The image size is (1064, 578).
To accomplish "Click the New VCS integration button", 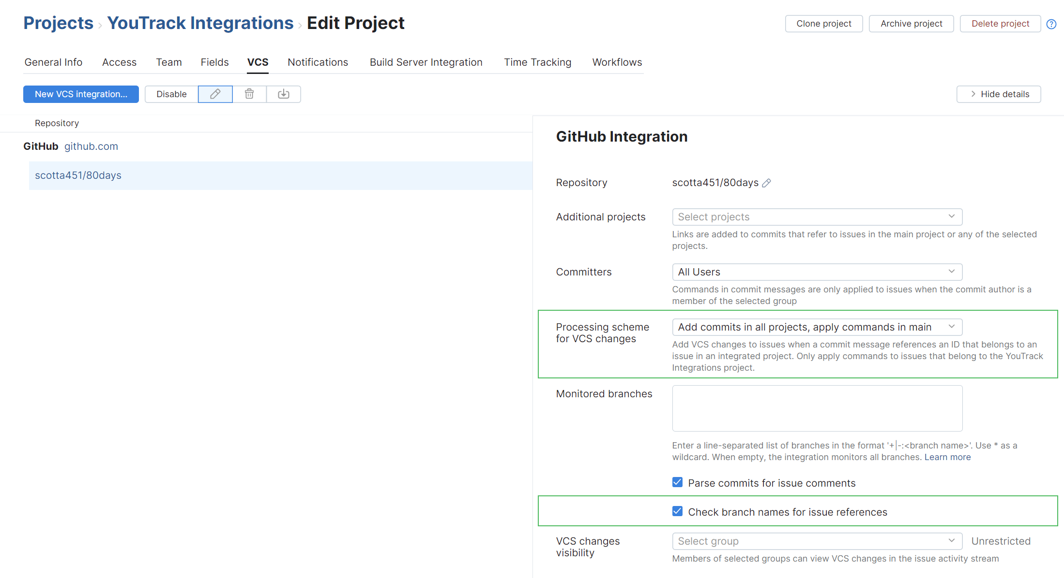I will (x=81, y=94).
